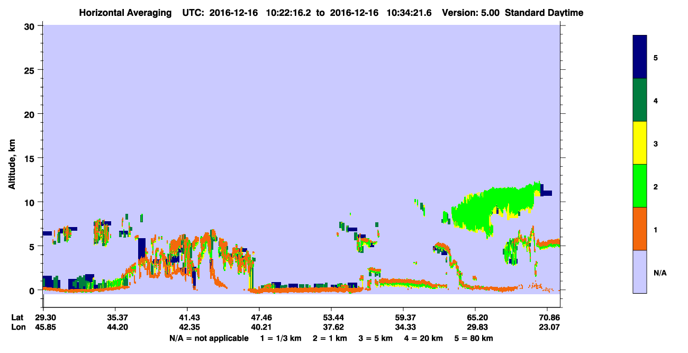Click the color bar label '2'
Viewport: 688px width, 353px height.
656,186
